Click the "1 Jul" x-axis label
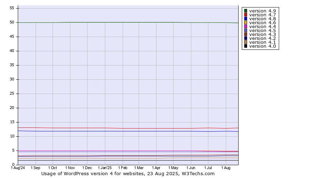This screenshot has width=320, height=178. [208, 168]
